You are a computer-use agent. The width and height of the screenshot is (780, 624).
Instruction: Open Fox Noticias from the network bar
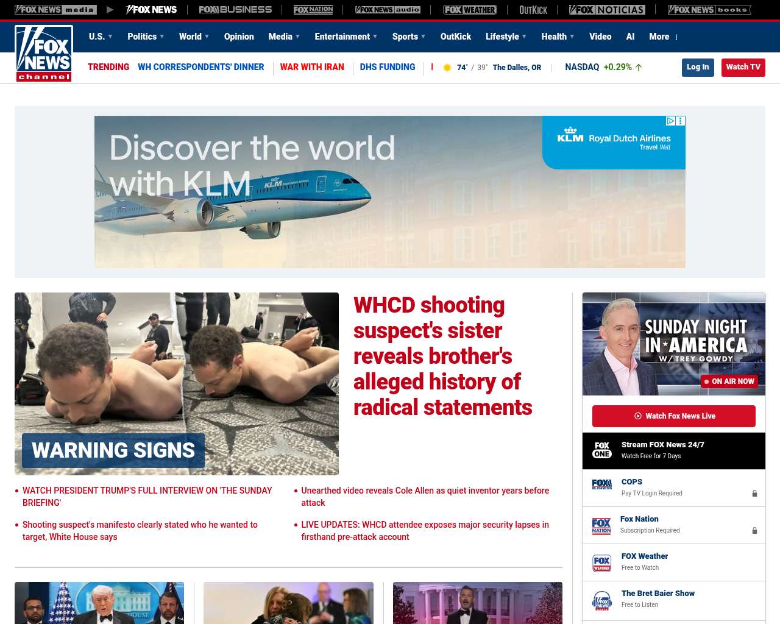[x=607, y=10]
